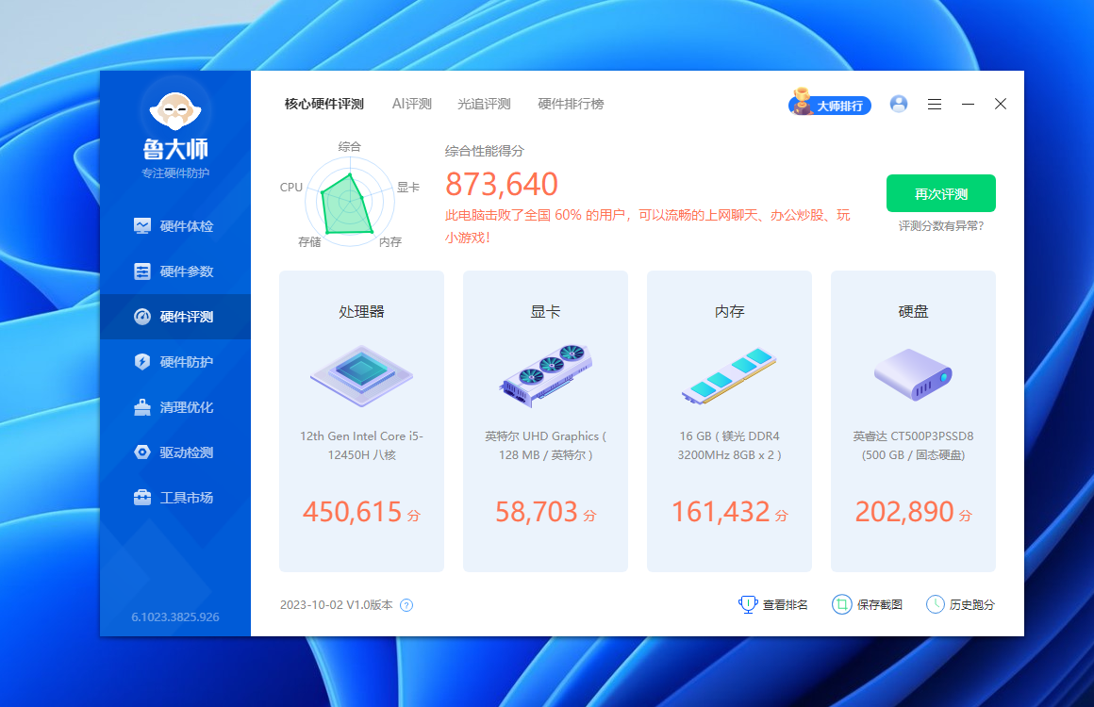Click the hard disk illustration
Screen dimensions: 1094x707
click(913, 375)
